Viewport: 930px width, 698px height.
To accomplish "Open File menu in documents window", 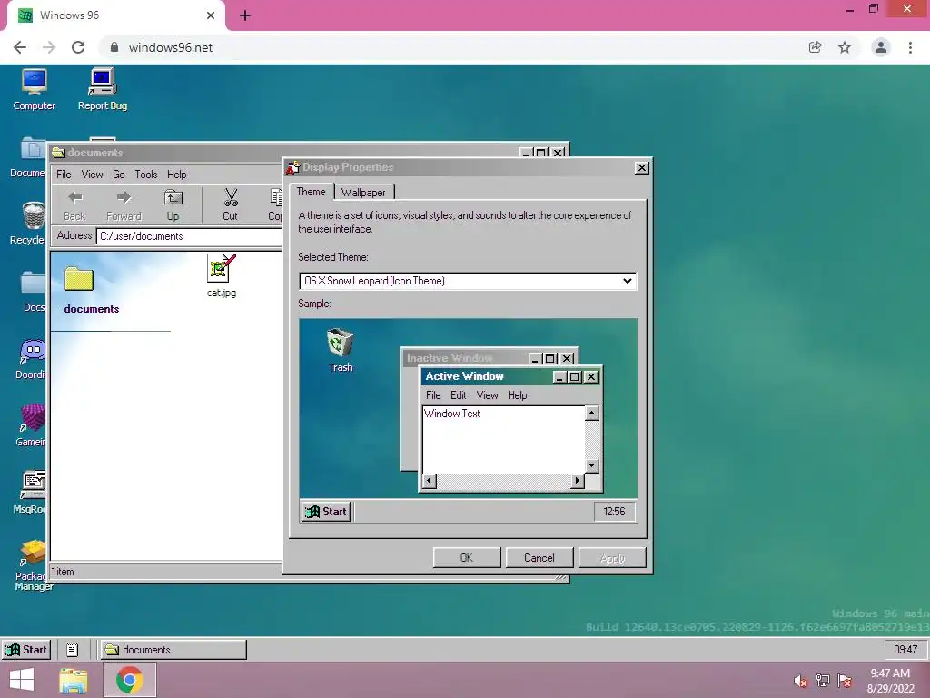I will coord(64,174).
